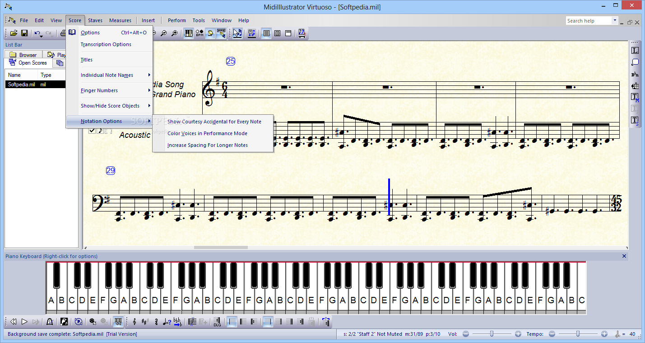Select the chord name (Dbm) insert tool
Screen dimensions: 645x343
pos(635,74)
